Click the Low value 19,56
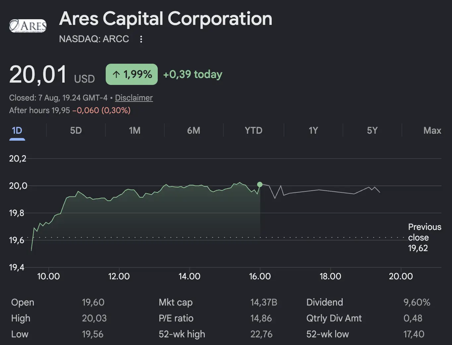The image size is (452, 345). click(93, 334)
